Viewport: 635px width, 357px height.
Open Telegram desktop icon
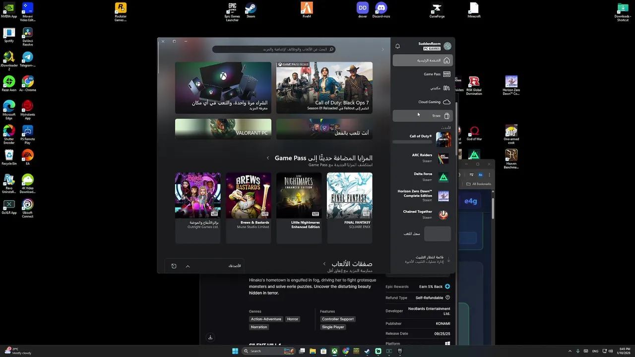click(28, 59)
